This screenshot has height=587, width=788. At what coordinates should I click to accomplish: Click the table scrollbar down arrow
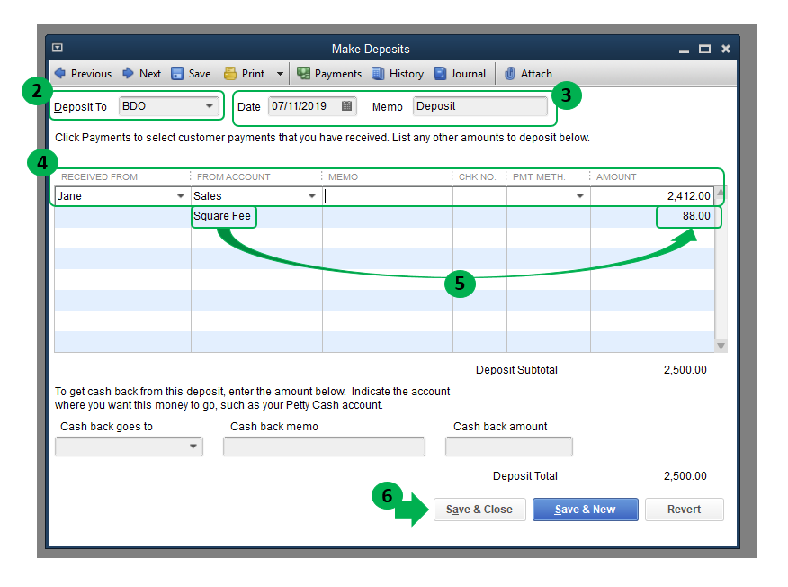[721, 346]
